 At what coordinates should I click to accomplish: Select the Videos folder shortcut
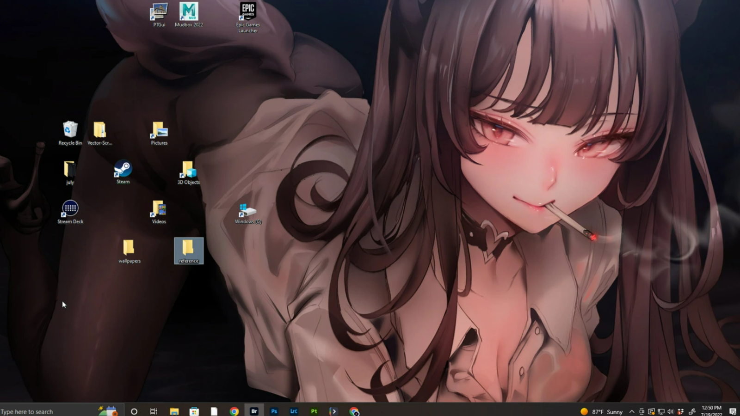159,212
